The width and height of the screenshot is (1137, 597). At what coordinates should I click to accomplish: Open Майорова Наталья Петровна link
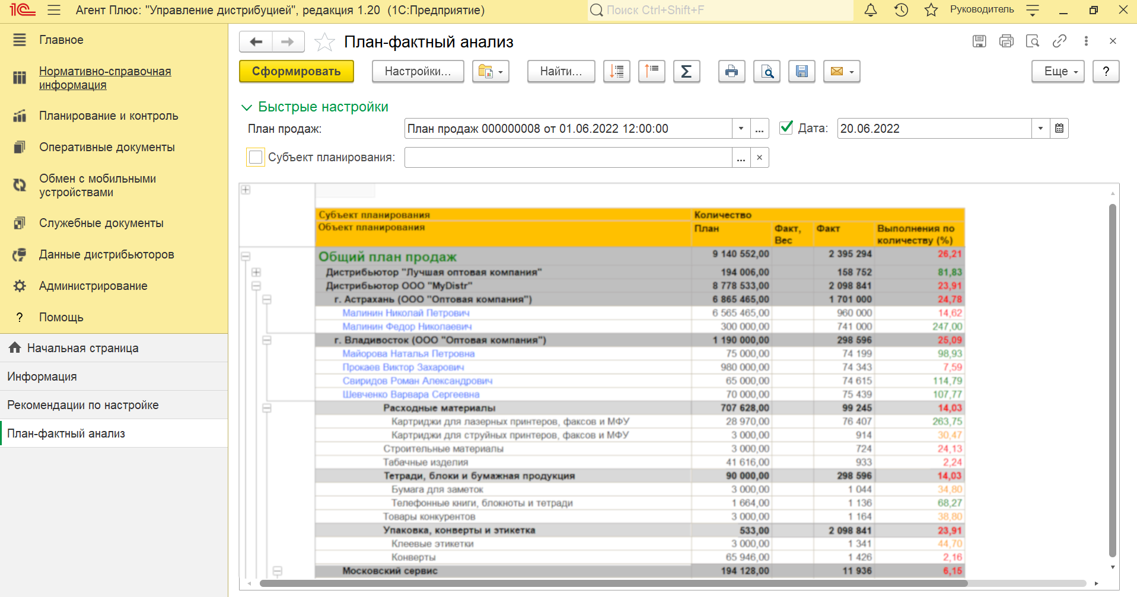[x=408, y=354]
